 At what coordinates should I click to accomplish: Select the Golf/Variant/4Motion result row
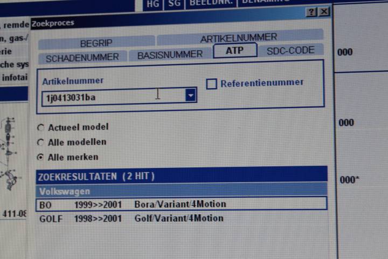[x=182, y=219]
